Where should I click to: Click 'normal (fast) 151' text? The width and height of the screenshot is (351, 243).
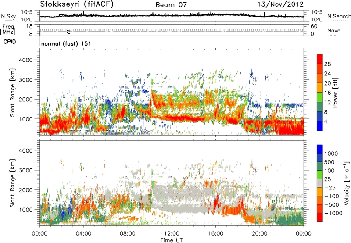(66, 43)
